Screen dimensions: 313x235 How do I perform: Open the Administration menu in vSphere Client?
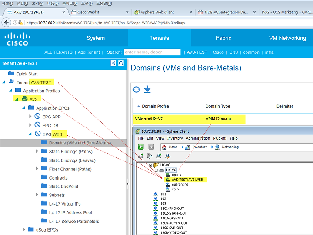pyautogui.click(x=198, y=138)
